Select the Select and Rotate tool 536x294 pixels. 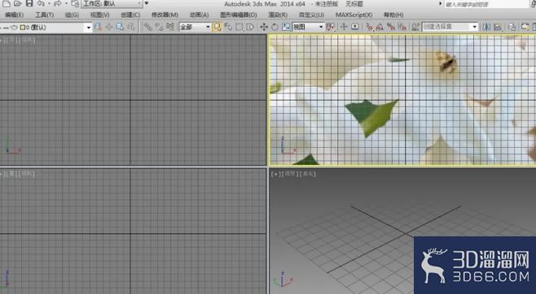coord(275,27)
